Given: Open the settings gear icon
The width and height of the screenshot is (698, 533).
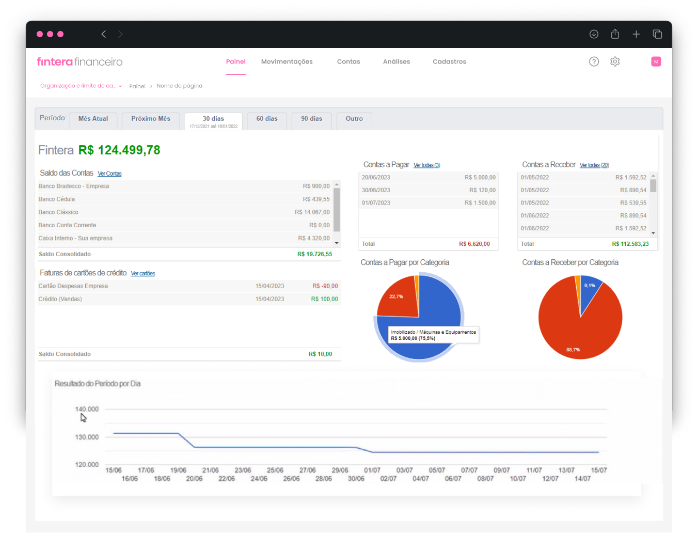Looking at the screenshot, I should 615,61.
